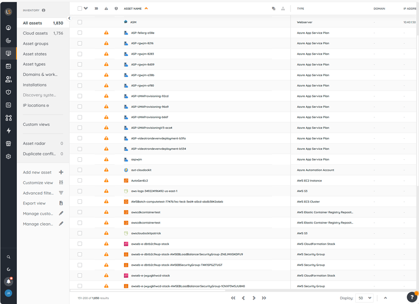Tick the checkbox for aspwjm row
This screenshot has height=304, width=419.
pos(79,159)
